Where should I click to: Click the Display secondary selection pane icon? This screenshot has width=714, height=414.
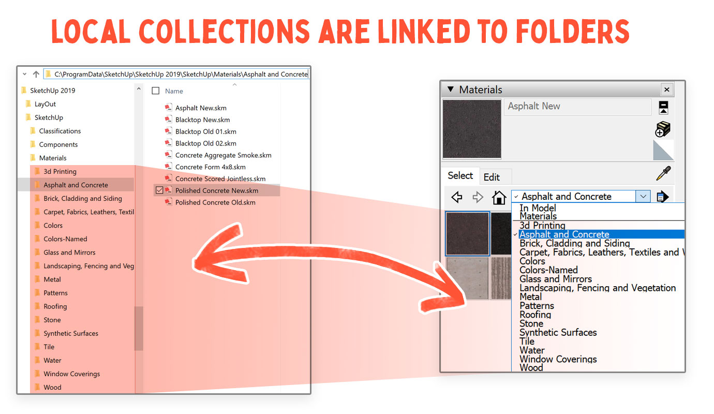663,108
